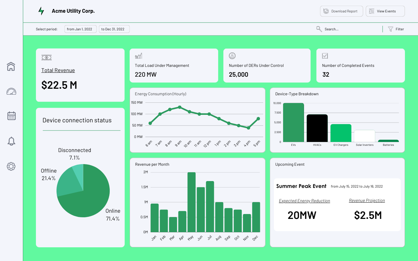This screenshot has width=418, height=261.
Task: Click the March revenue bar
Action: click(x=173, y=224)
